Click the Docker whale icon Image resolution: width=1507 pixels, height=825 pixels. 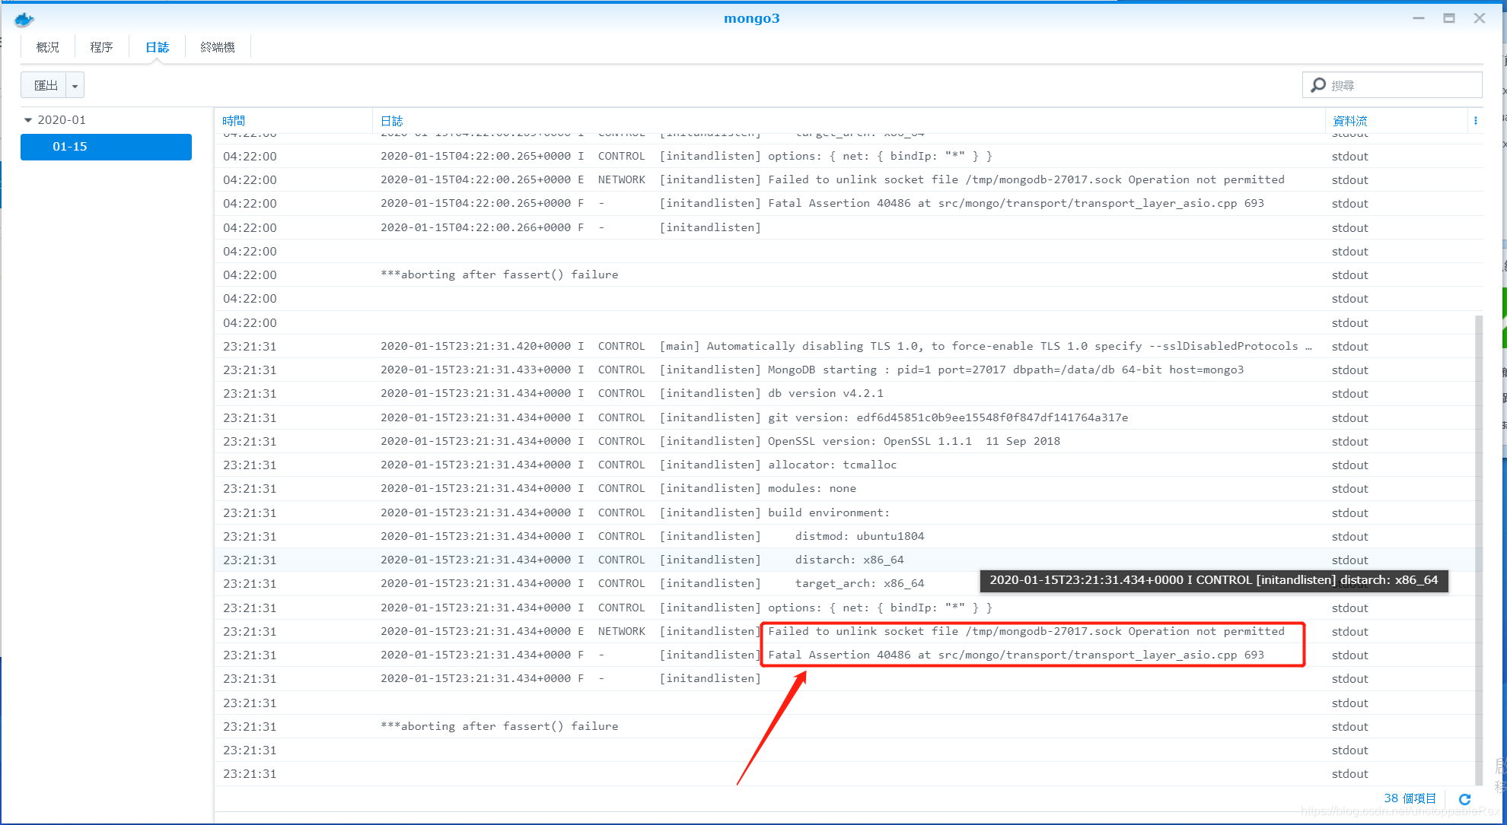click(24, 20)
